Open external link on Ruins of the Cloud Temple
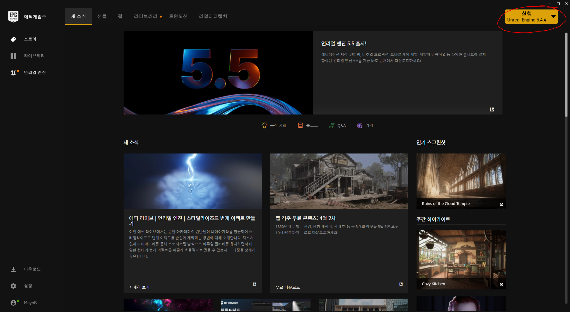 501,204
